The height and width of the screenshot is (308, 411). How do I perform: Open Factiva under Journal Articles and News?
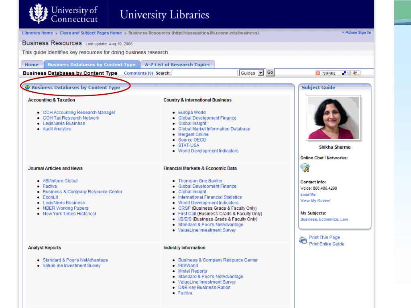coord(49,186)
